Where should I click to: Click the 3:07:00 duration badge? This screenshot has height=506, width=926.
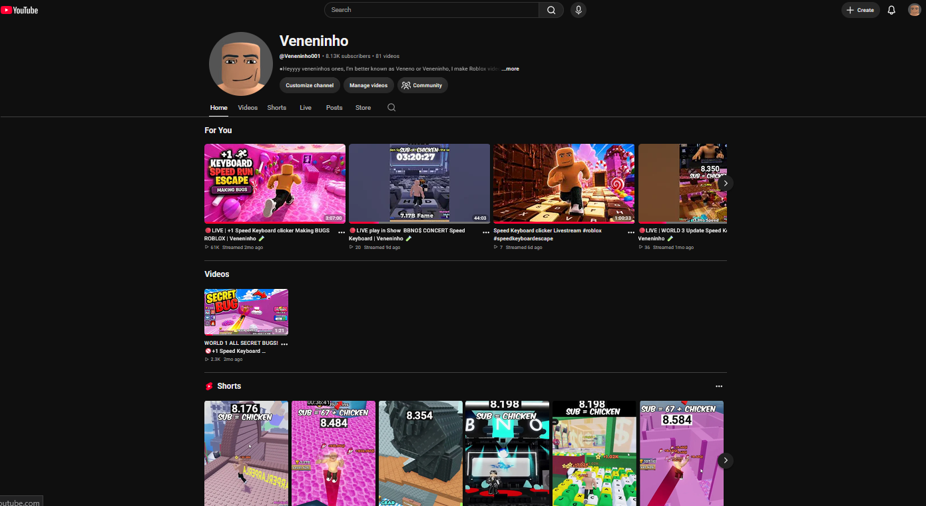pyautogui.click(x=334, y=218)
